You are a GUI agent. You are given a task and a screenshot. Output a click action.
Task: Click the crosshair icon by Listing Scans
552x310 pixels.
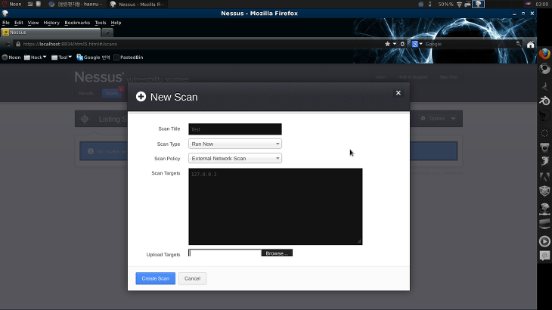85,119
